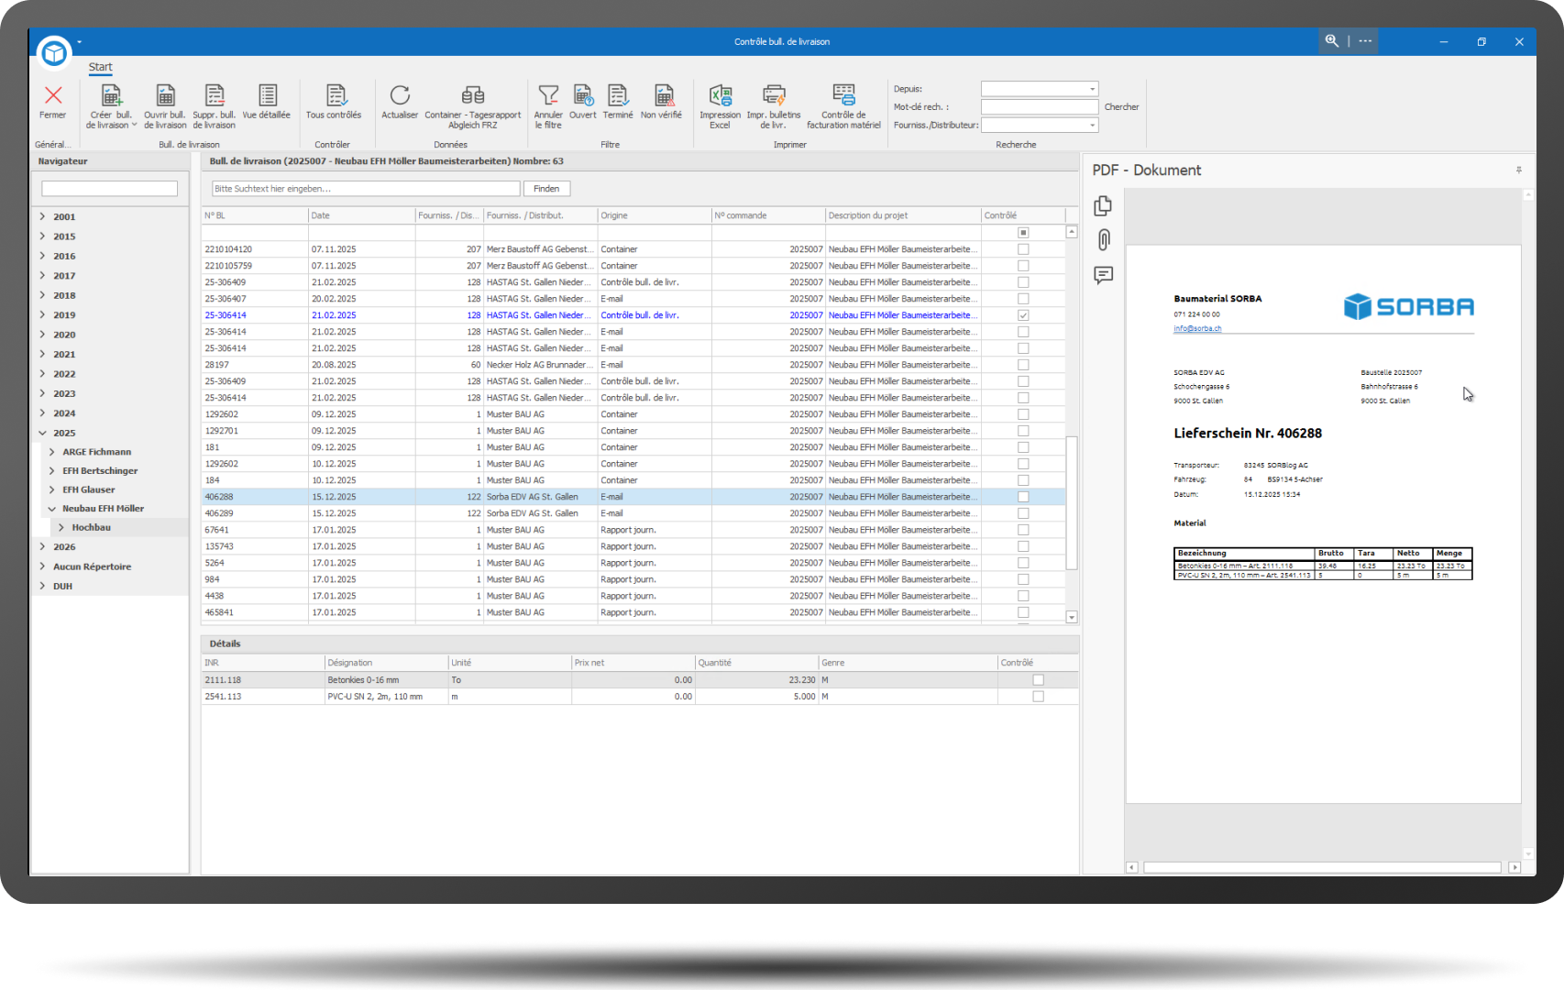Sort by the Date column header
Viewport: 1564px width, 990px height.
[361, 215]
